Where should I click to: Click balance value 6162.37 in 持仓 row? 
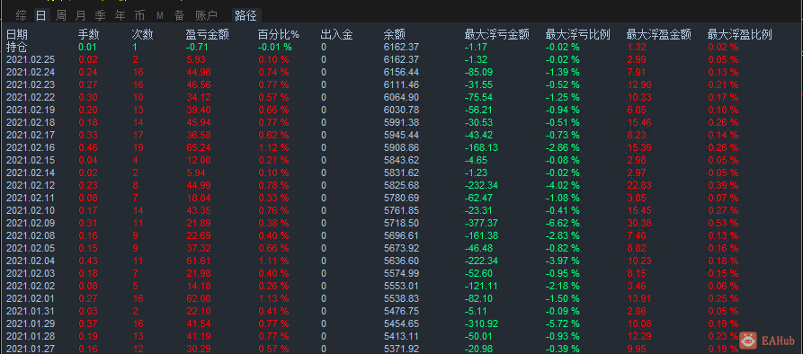[x=401, y=47]
